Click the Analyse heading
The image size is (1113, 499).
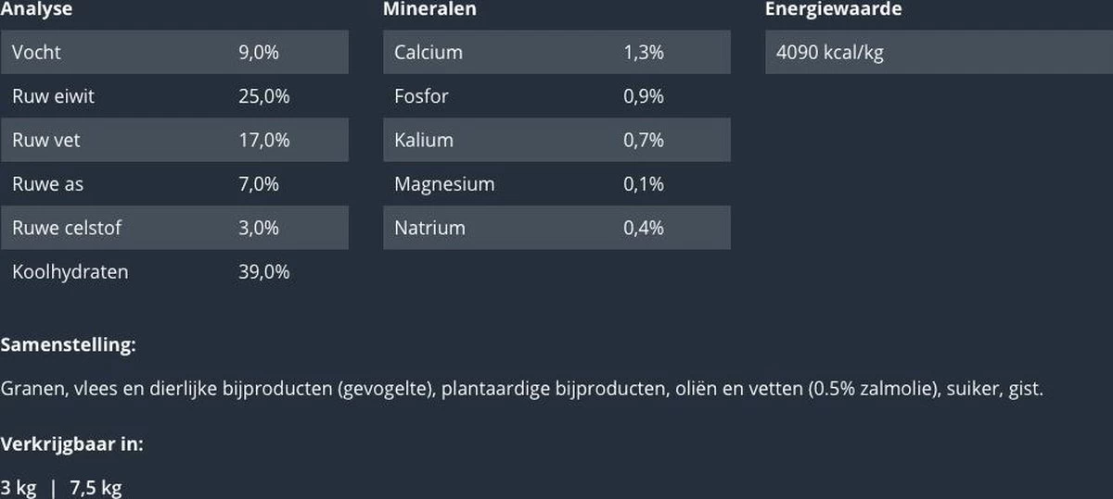pyautogui.click(x=36, y=9)
